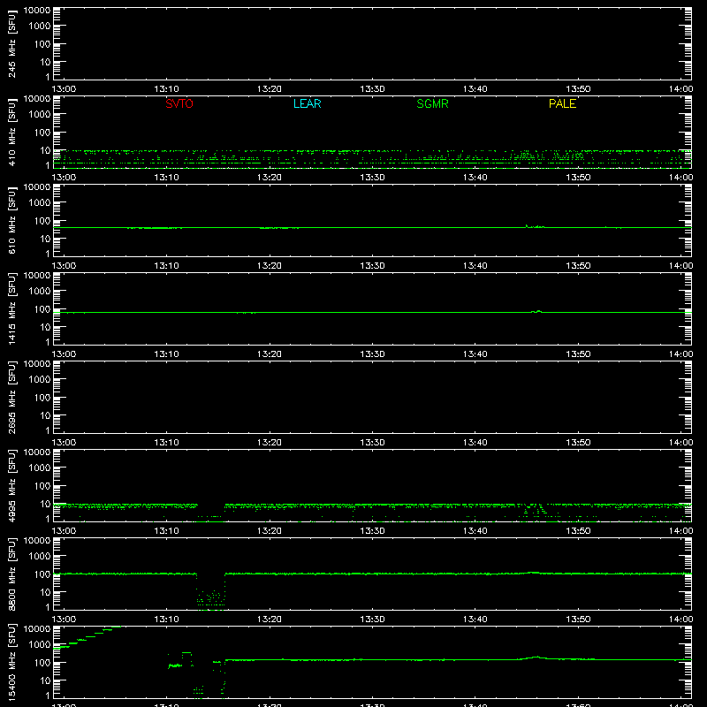Click the small 13:45 spike in the 610 MHz trace
This screenshot has width=707, height=707.
click(527, 225)
